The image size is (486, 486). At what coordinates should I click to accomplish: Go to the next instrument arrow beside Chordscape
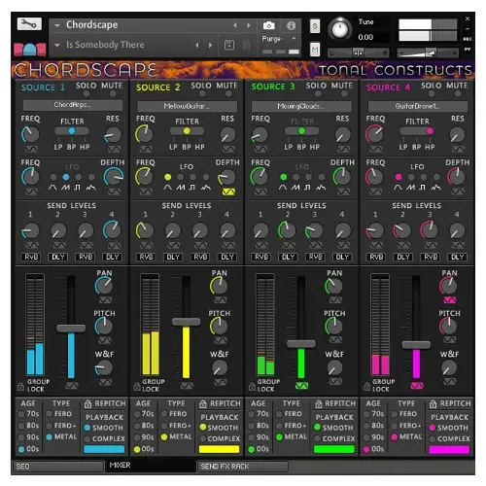pos(249,25)
